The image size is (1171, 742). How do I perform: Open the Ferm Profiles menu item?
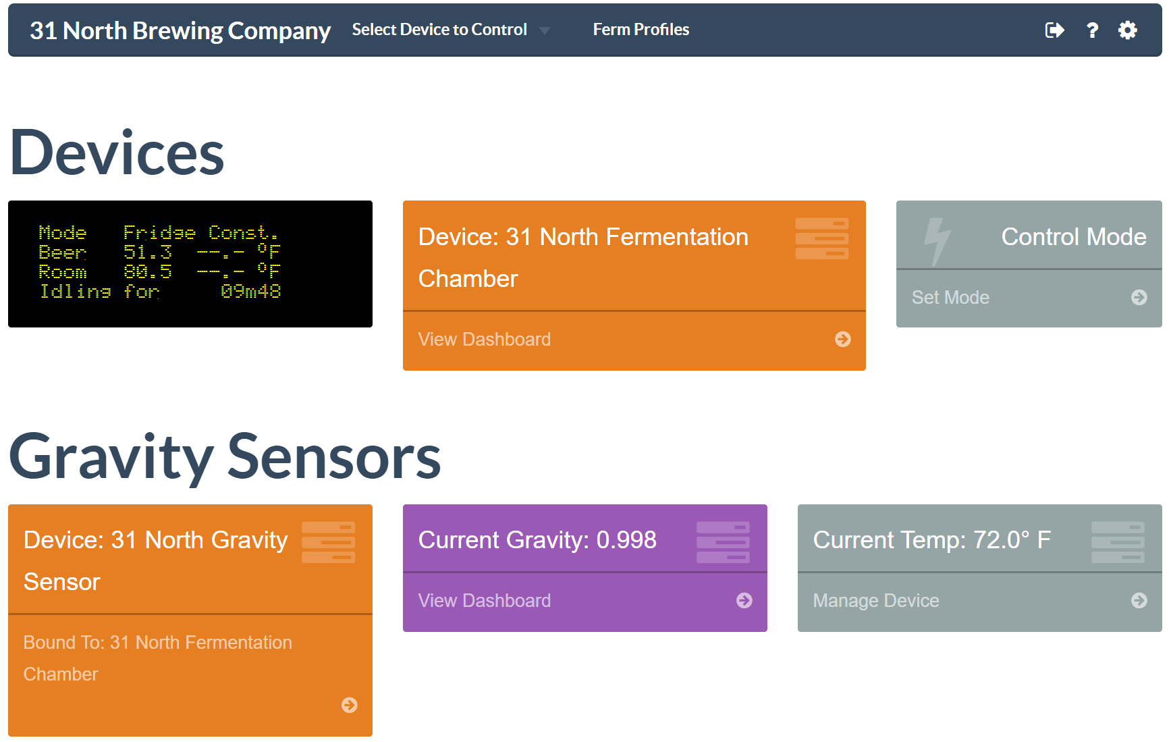pos(641,30)
